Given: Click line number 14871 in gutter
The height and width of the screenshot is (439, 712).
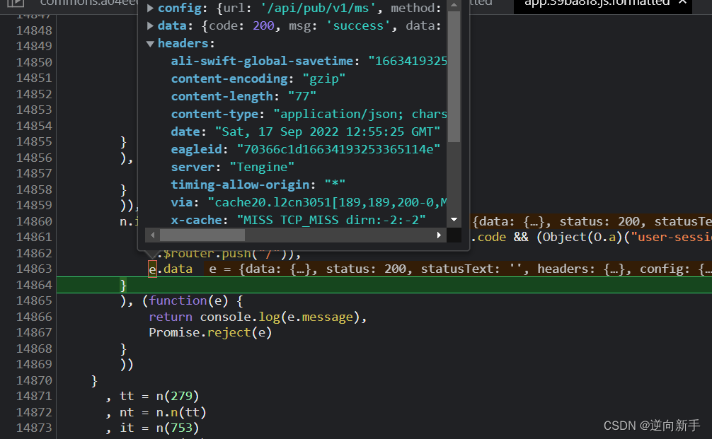Looking at the screenshot, I should point(34,397).
